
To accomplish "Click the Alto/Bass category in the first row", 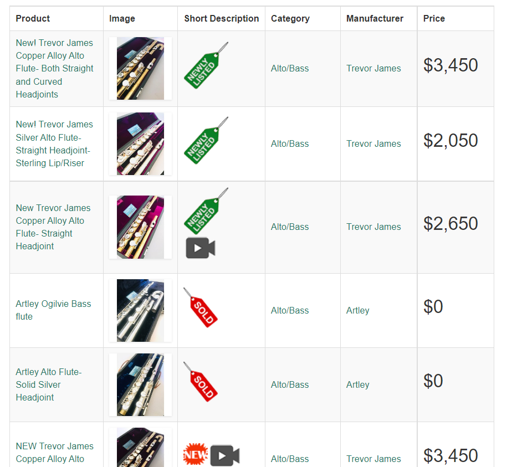I will 290,69.
